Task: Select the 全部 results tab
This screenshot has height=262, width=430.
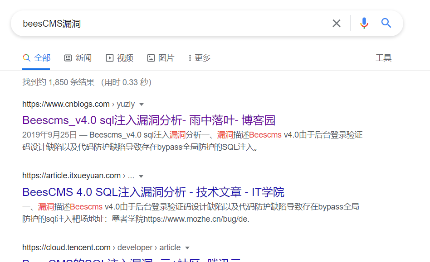Action: 36,58
